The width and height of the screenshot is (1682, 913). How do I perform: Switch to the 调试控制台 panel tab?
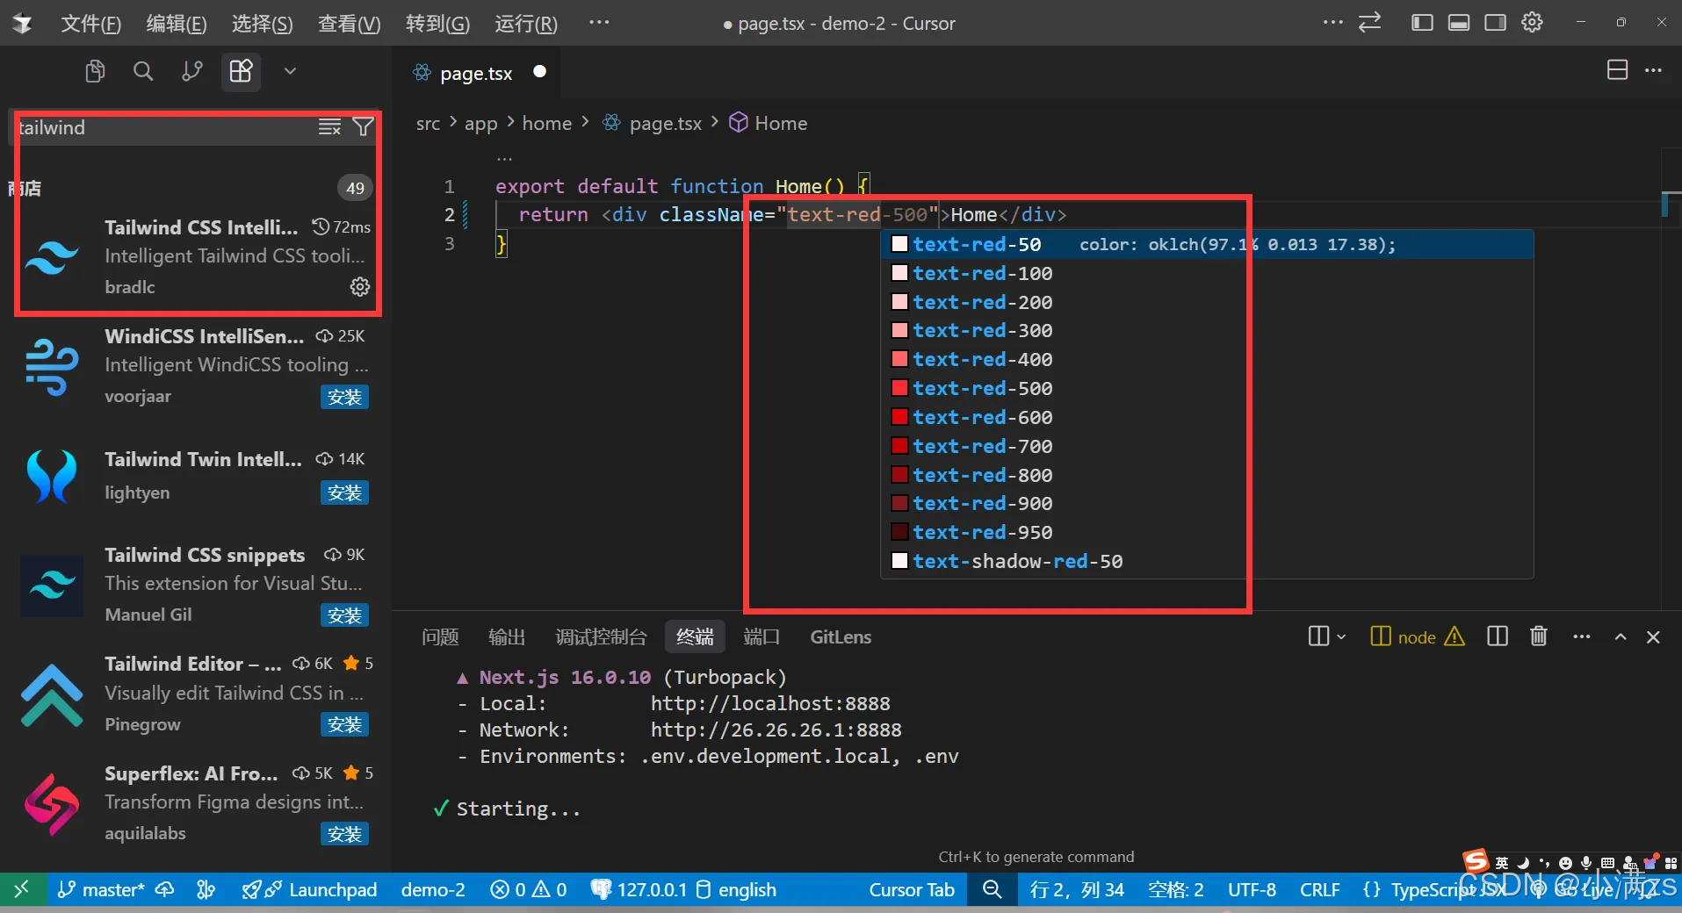[x=601, y=637]
